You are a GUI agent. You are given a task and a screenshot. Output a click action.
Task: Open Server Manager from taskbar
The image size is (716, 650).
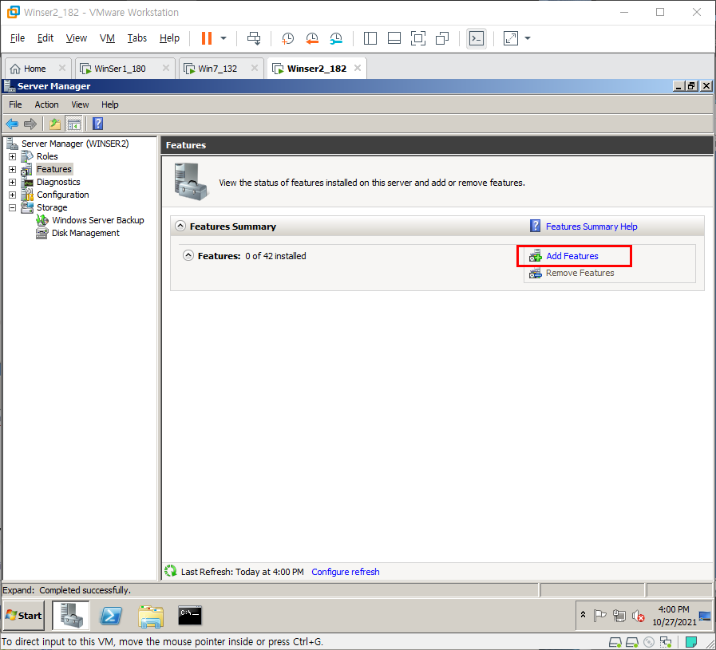71,616
